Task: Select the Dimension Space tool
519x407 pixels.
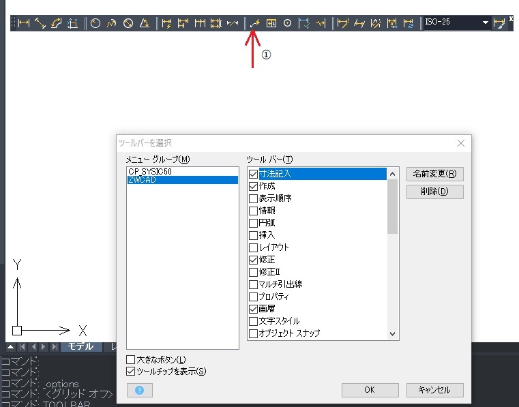Action: (x=216, y=23)
